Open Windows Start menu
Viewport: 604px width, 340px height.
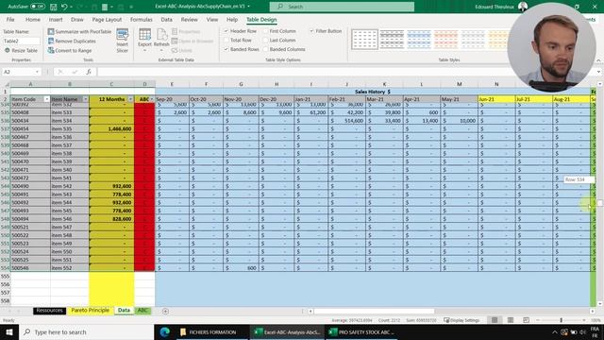click(x=9, y=331)
